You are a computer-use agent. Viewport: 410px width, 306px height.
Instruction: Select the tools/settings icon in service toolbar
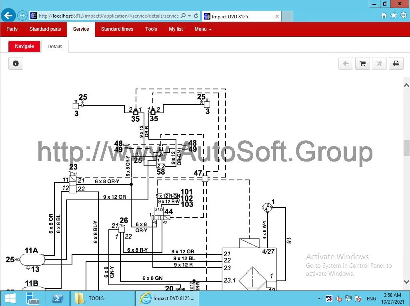tap(379, 63)
